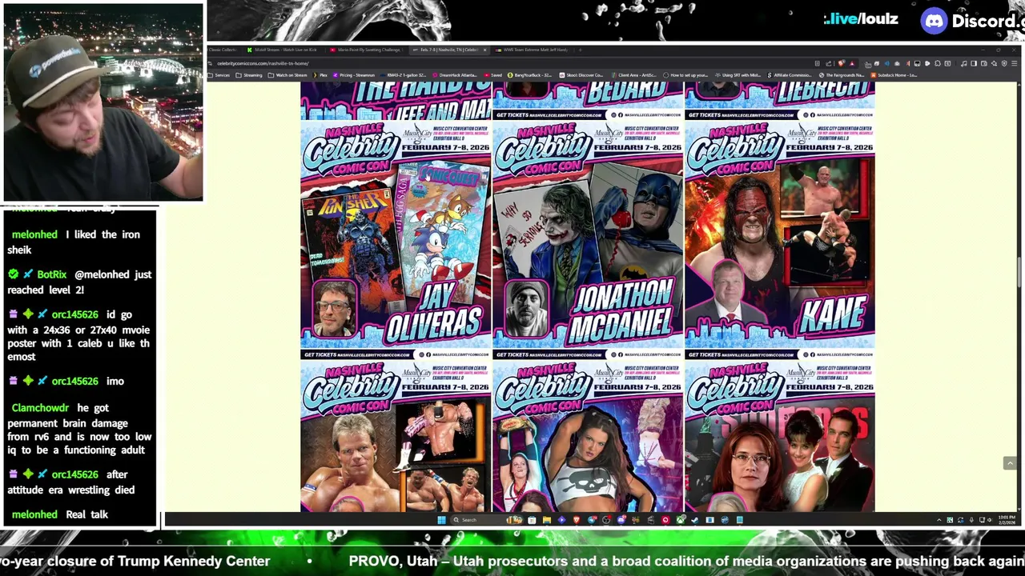Open Brave browser from the taskbar
The image size is (1025, 576).
(577, 520)
